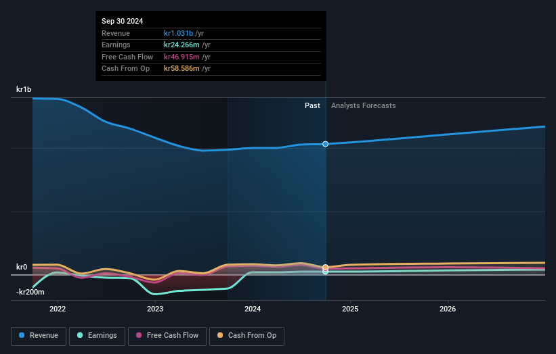Click the -kr200m y-axis label
The image size is (556, 354).
(x=30, y=292)
